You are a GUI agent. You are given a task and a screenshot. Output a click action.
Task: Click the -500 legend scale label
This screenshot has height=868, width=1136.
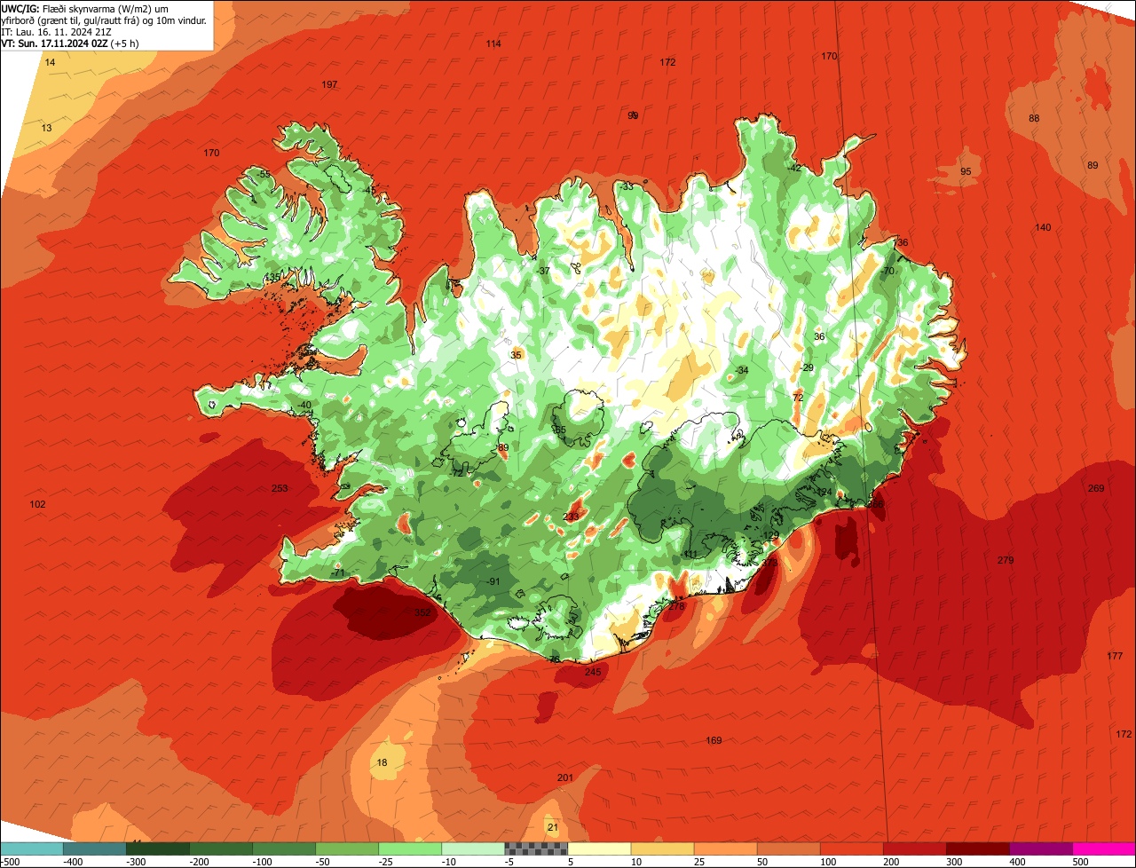tap(11, 861)
